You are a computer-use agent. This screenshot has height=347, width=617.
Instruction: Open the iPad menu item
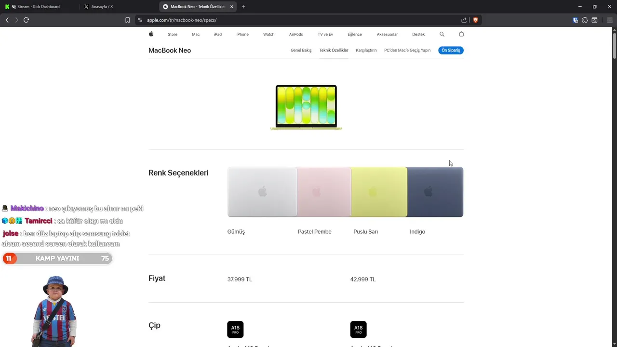218,34
